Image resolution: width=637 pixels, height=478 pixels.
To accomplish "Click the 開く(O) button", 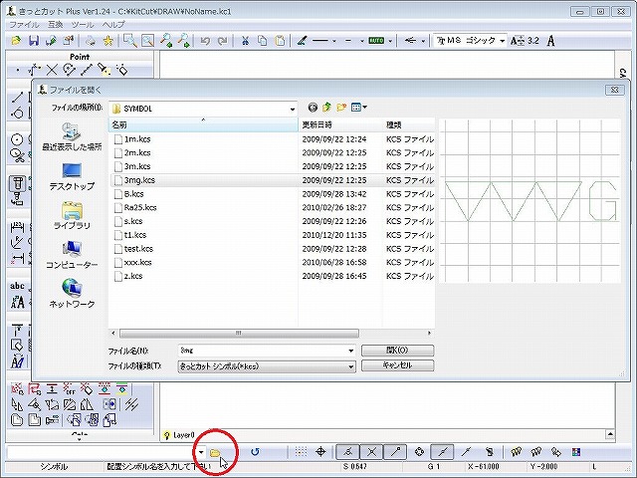I will pyautogui.click(x=398, y=350).
